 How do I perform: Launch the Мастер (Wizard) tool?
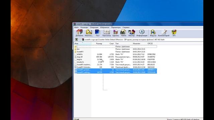coord(131,33)
